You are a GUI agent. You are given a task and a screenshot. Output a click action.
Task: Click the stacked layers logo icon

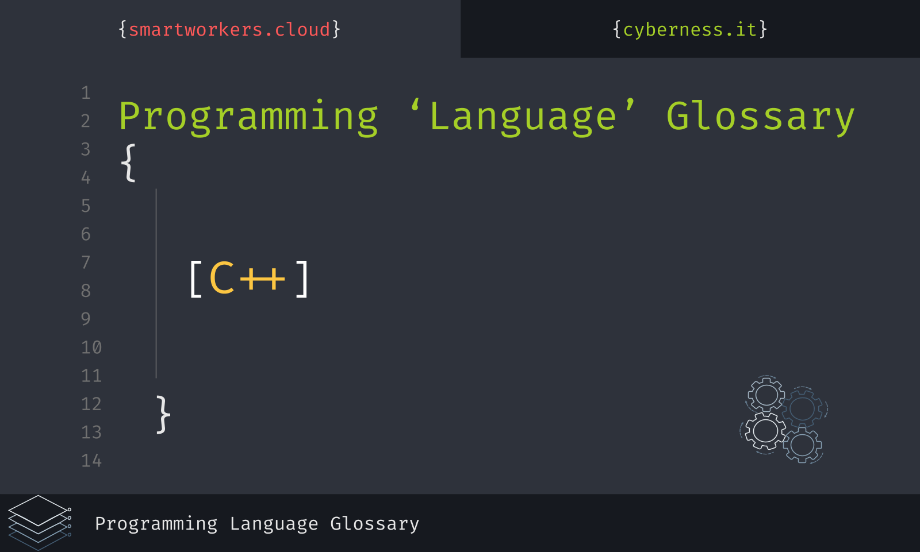tap(40, 522)
